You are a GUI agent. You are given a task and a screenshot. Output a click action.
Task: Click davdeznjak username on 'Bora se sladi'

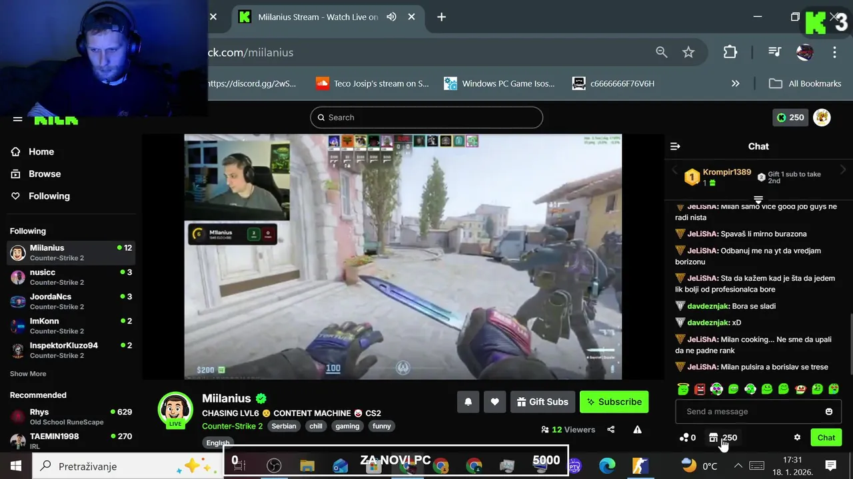coord(708,306)
